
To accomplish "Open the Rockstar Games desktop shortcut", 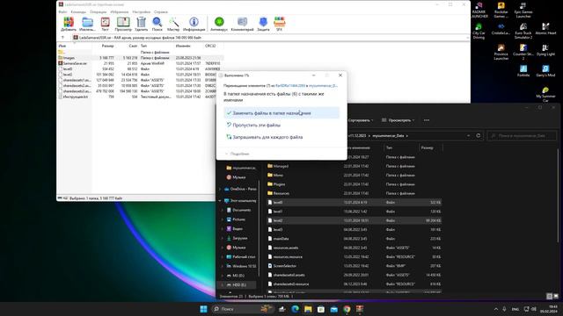I will [501, 10].
